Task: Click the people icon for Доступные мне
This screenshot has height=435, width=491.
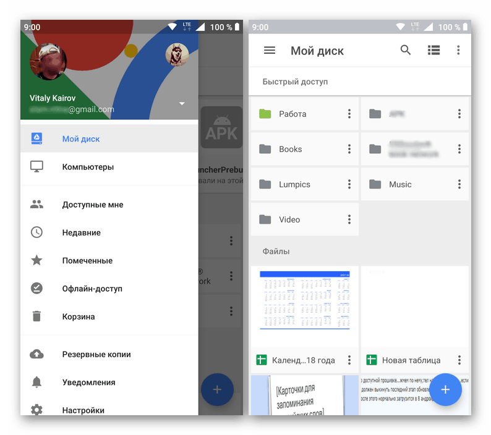Action: coord(36,205)
